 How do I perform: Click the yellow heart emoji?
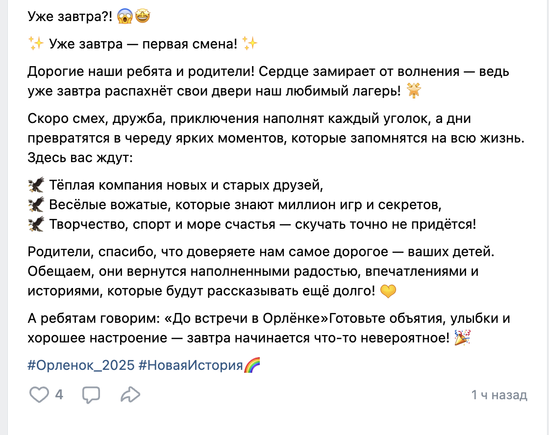tap(388, 291)
